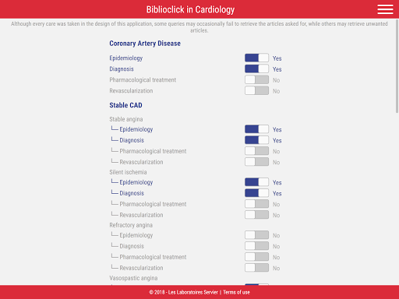Screen dimensions: 399x299
Task: Open the hamburger menu icon
Action: pyautogui.click(x=385, y=9)
